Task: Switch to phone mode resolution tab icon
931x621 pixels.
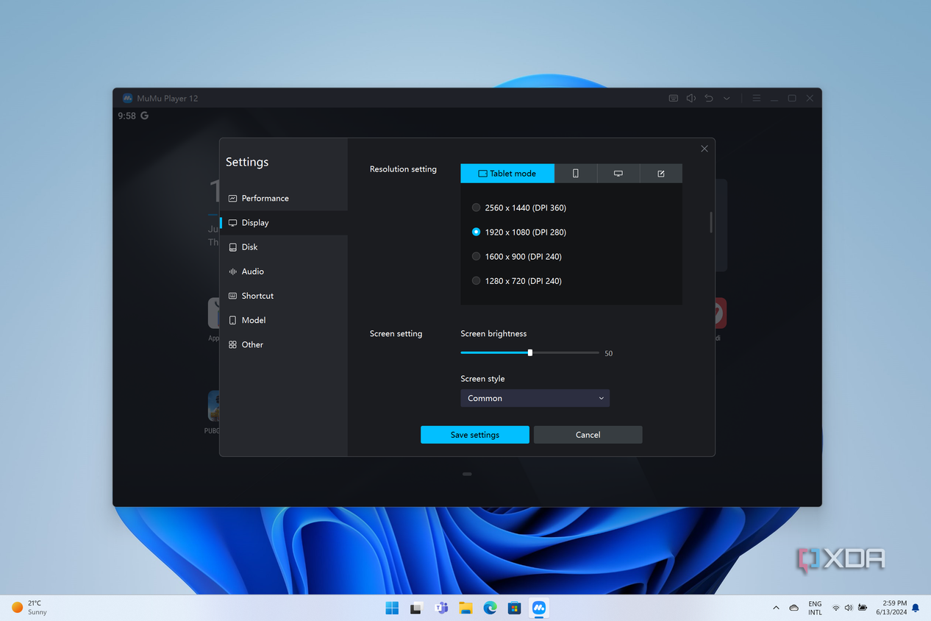Action: tap(576, 174)
